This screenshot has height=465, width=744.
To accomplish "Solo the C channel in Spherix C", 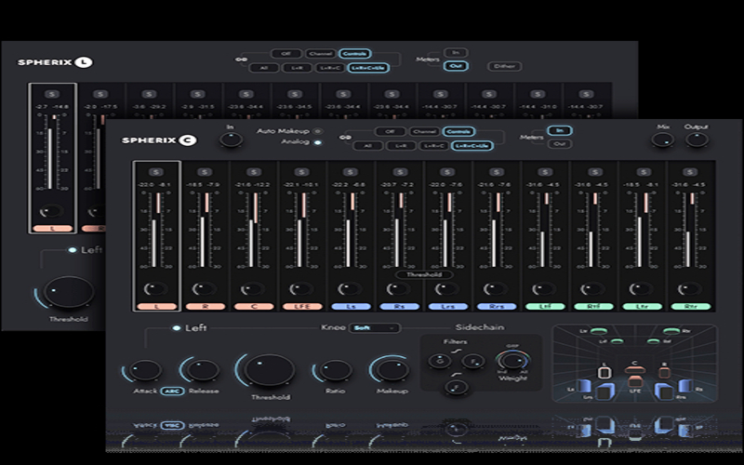I will tap(253, 172).
